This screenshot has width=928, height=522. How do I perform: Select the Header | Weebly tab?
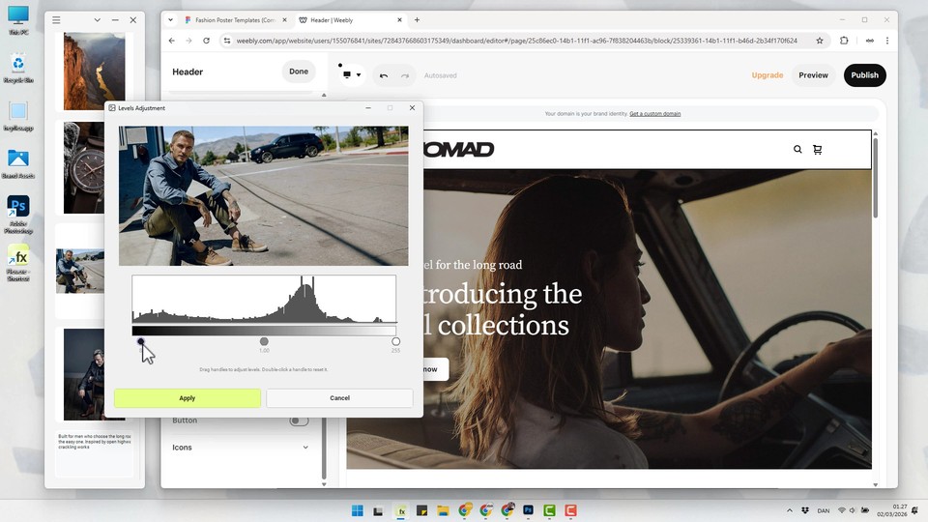click(x=343, y=20)
